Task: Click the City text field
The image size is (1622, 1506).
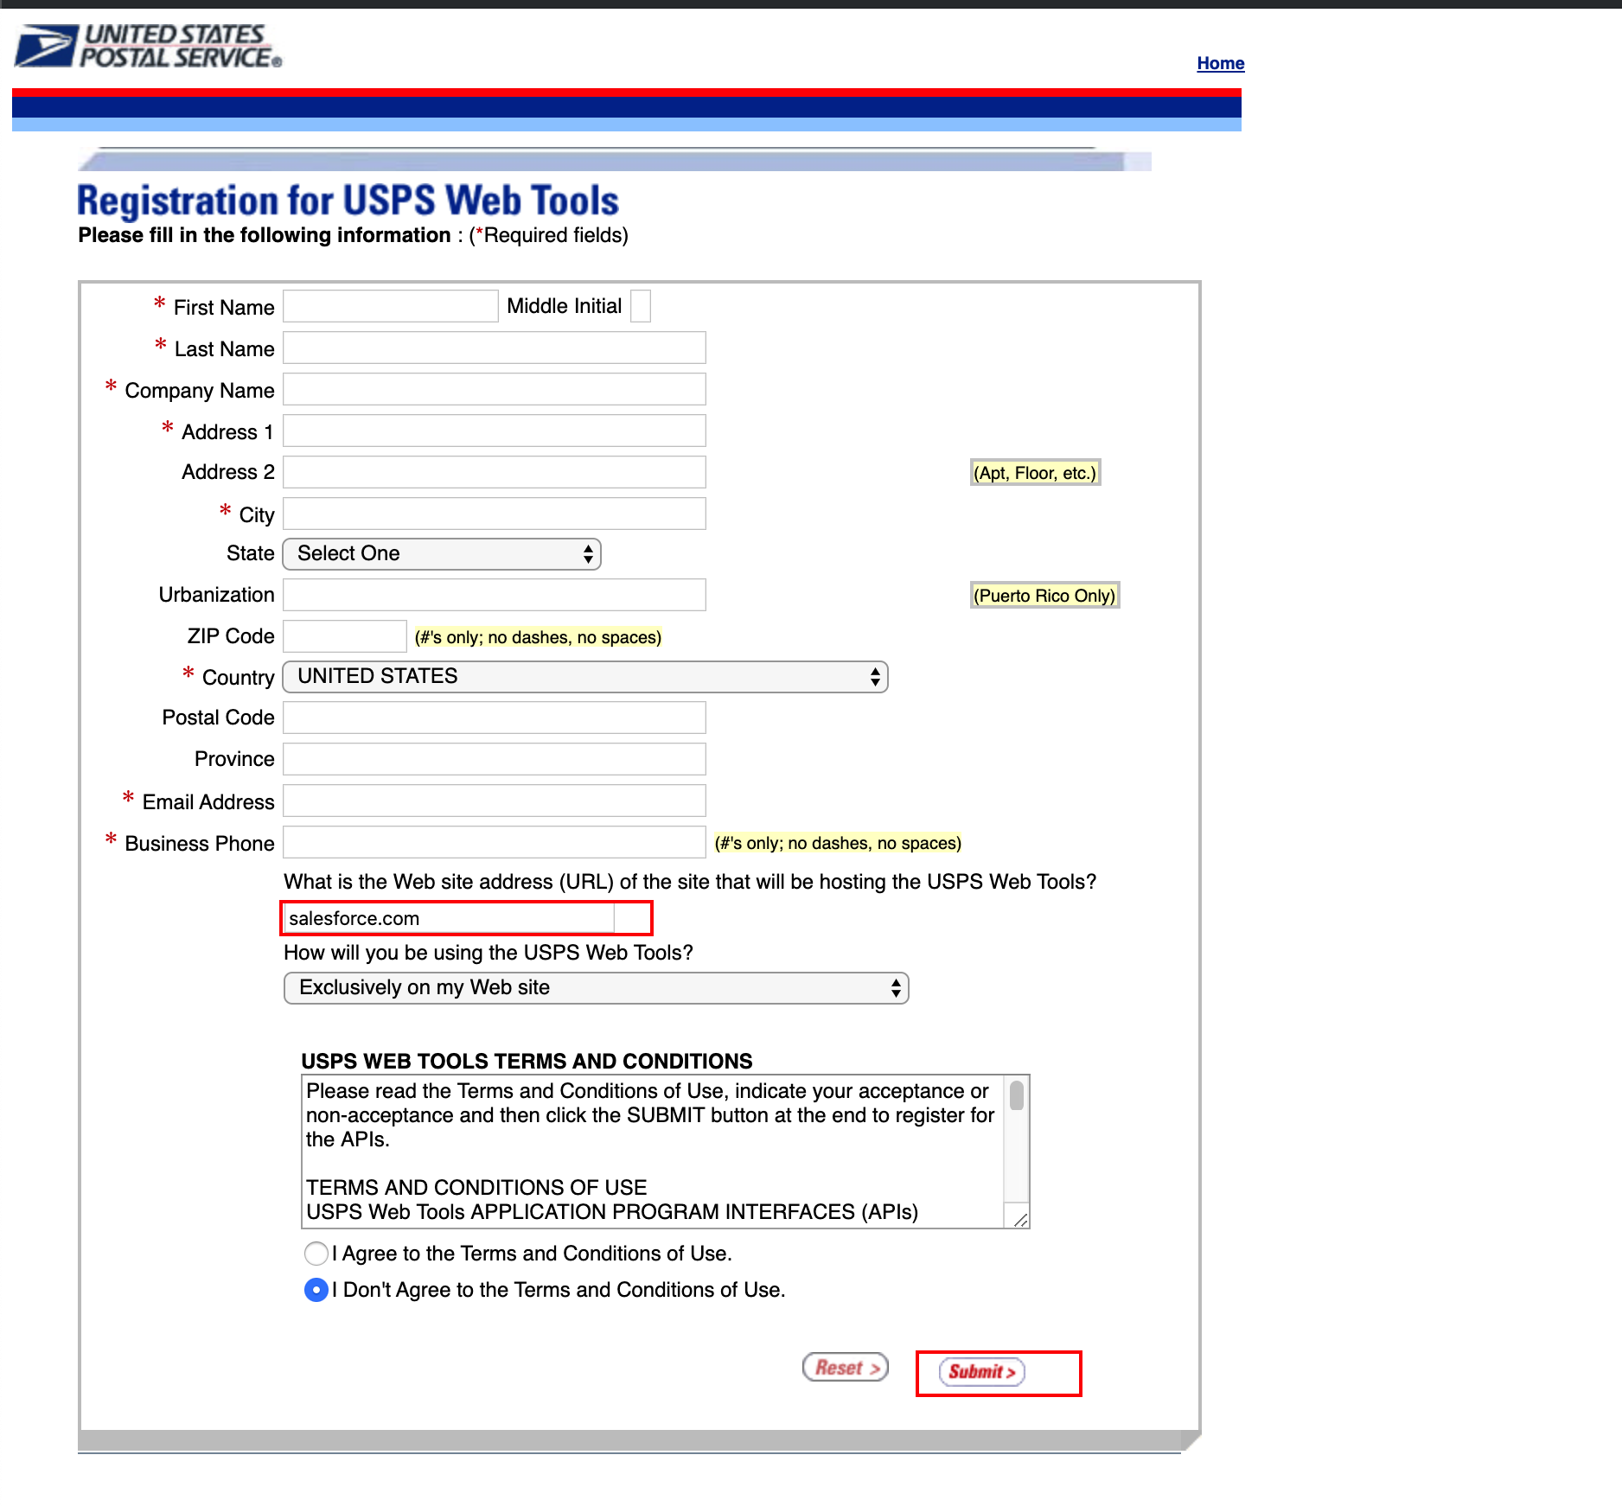Action: tap(495, 514)
